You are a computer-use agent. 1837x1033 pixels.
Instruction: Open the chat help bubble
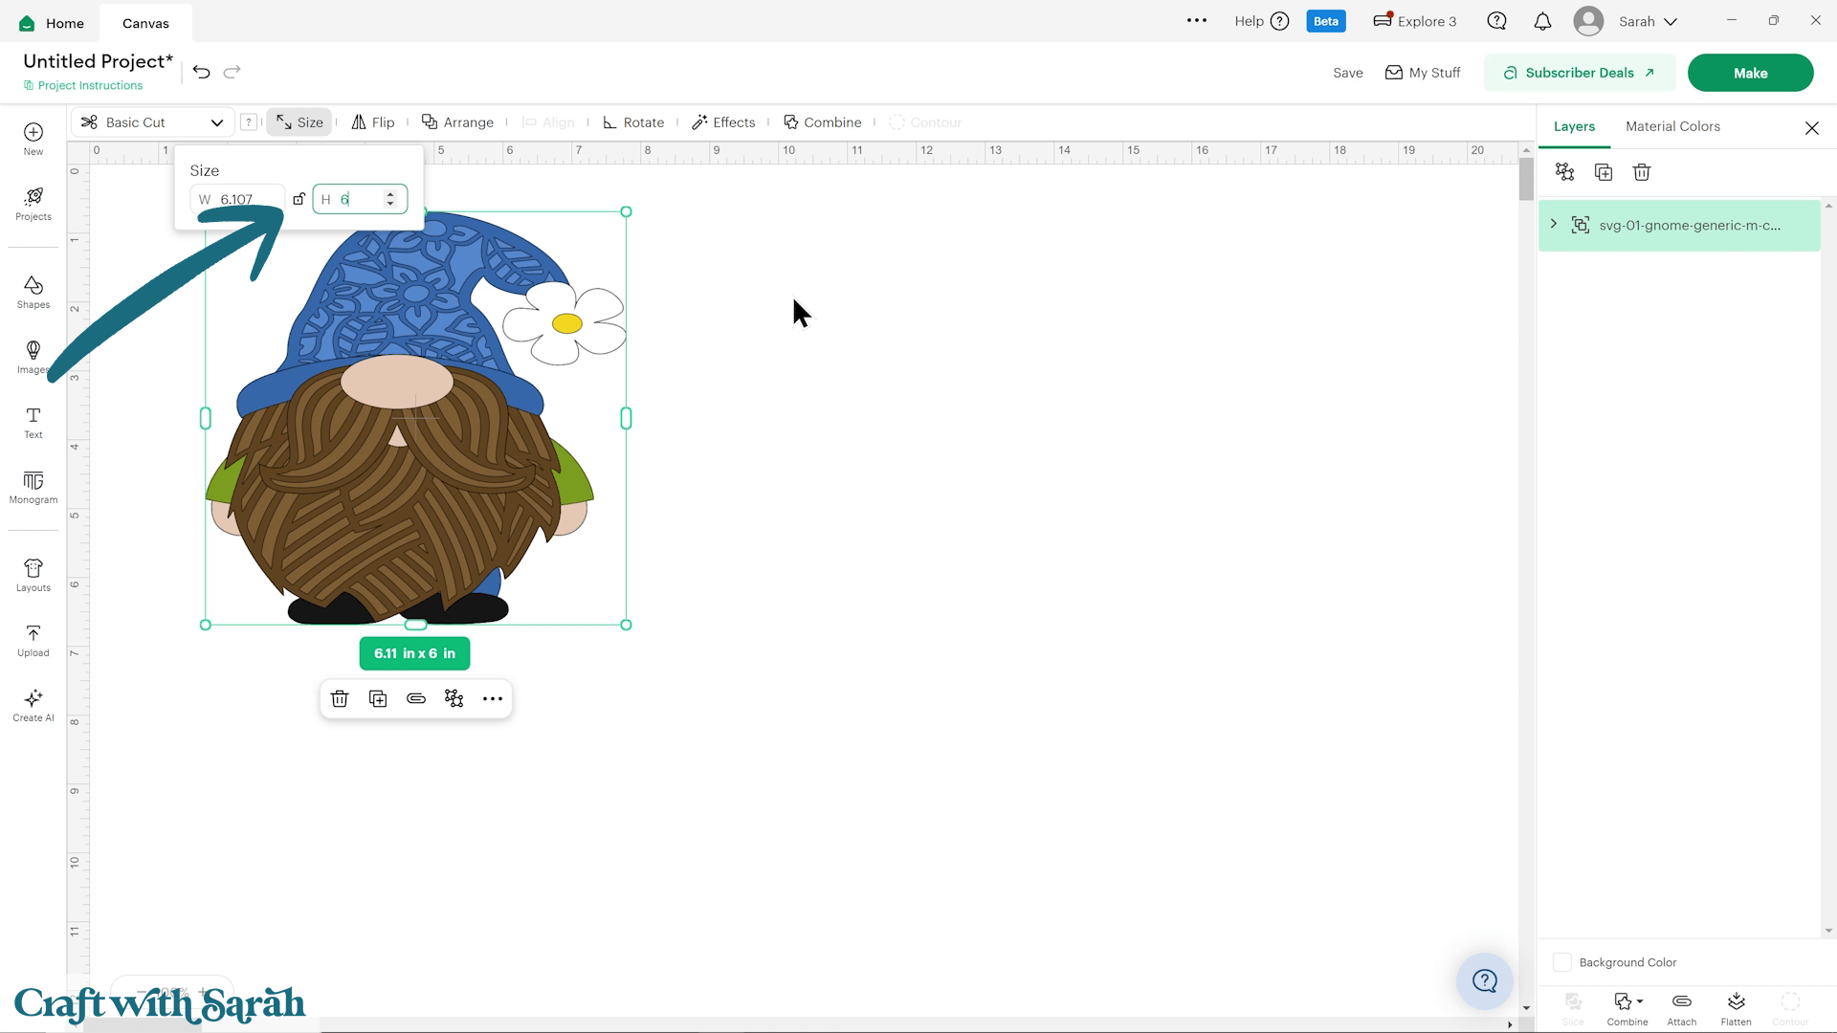1497,21
